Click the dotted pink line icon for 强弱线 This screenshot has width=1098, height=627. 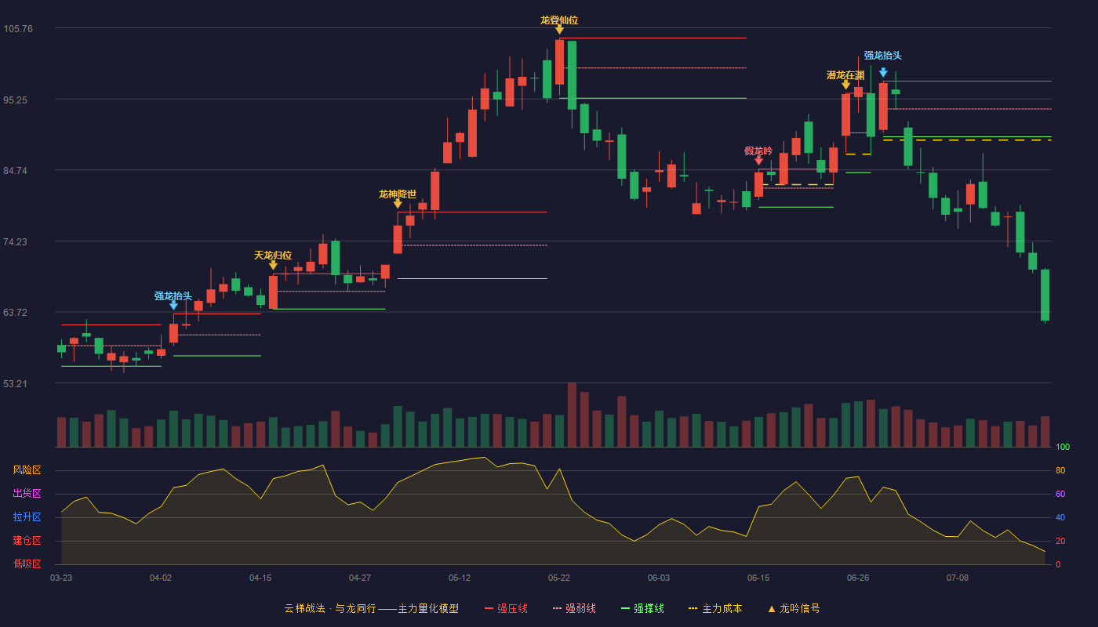pyautogui.click(x=558, y=608)
